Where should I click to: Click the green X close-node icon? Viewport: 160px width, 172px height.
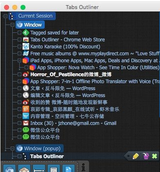point(155,156)
